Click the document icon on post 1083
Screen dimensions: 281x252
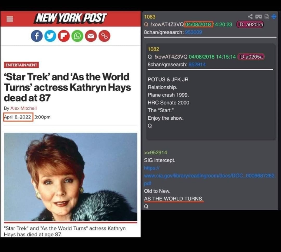point(266,16)
